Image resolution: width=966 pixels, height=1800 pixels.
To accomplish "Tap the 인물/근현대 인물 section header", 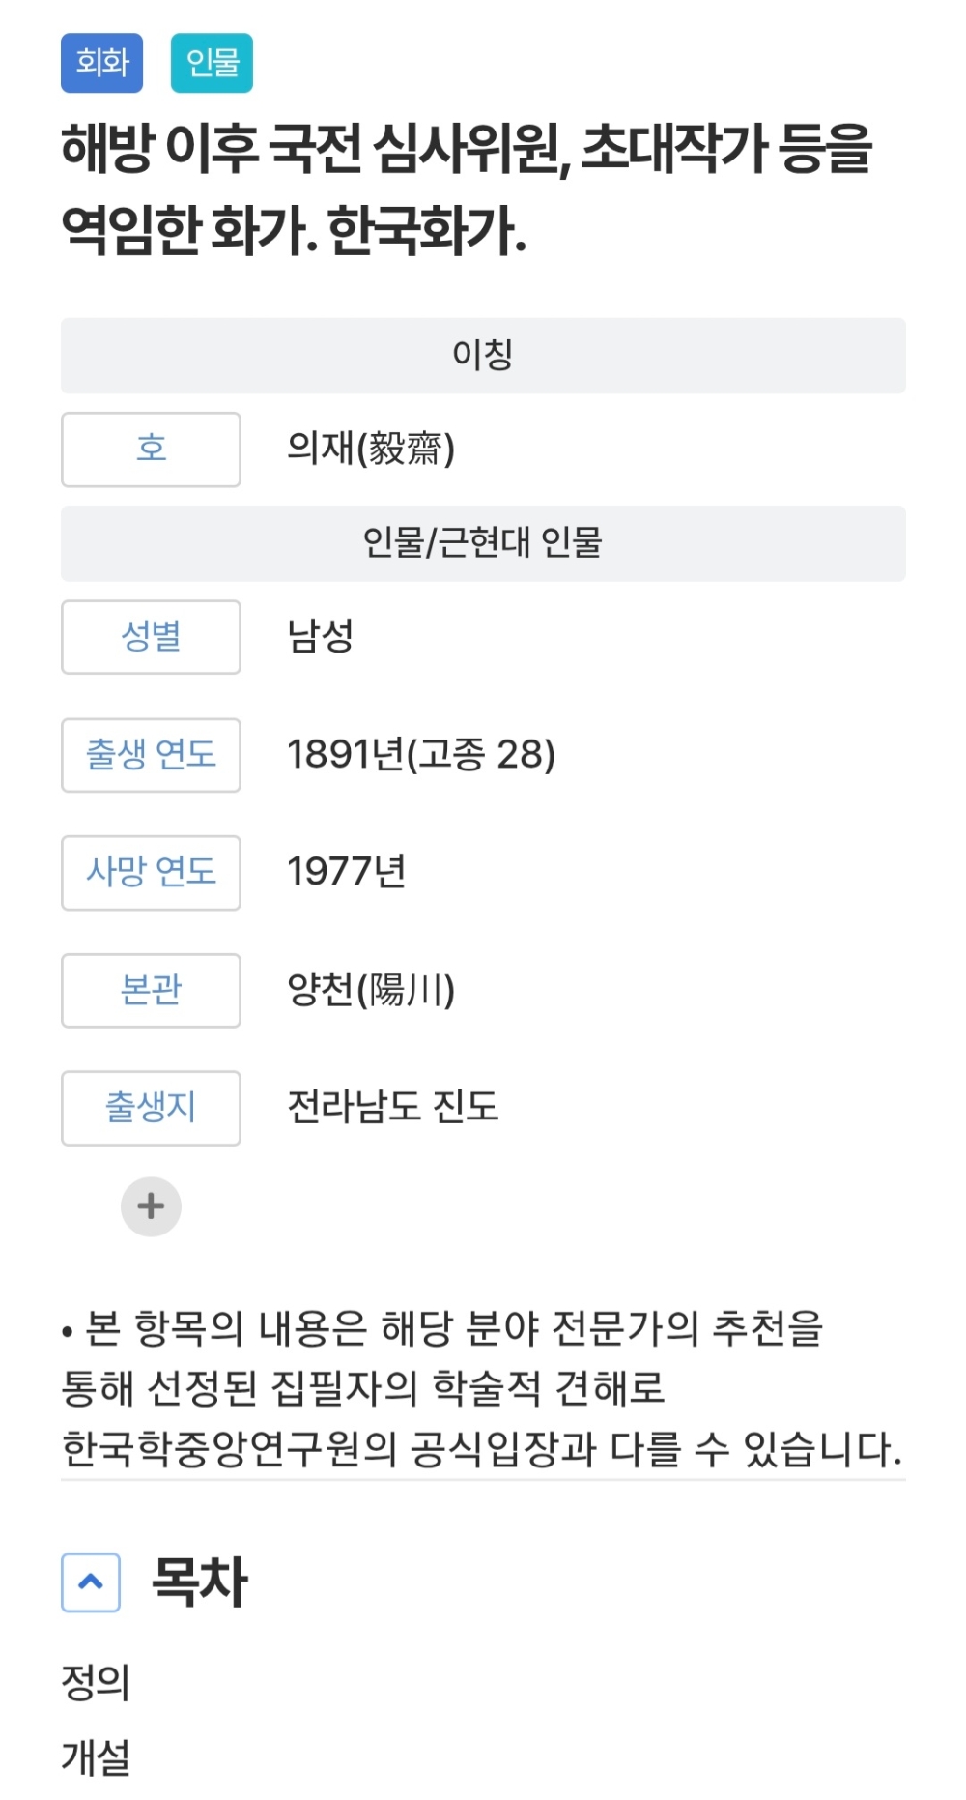I will coord(483,543).
